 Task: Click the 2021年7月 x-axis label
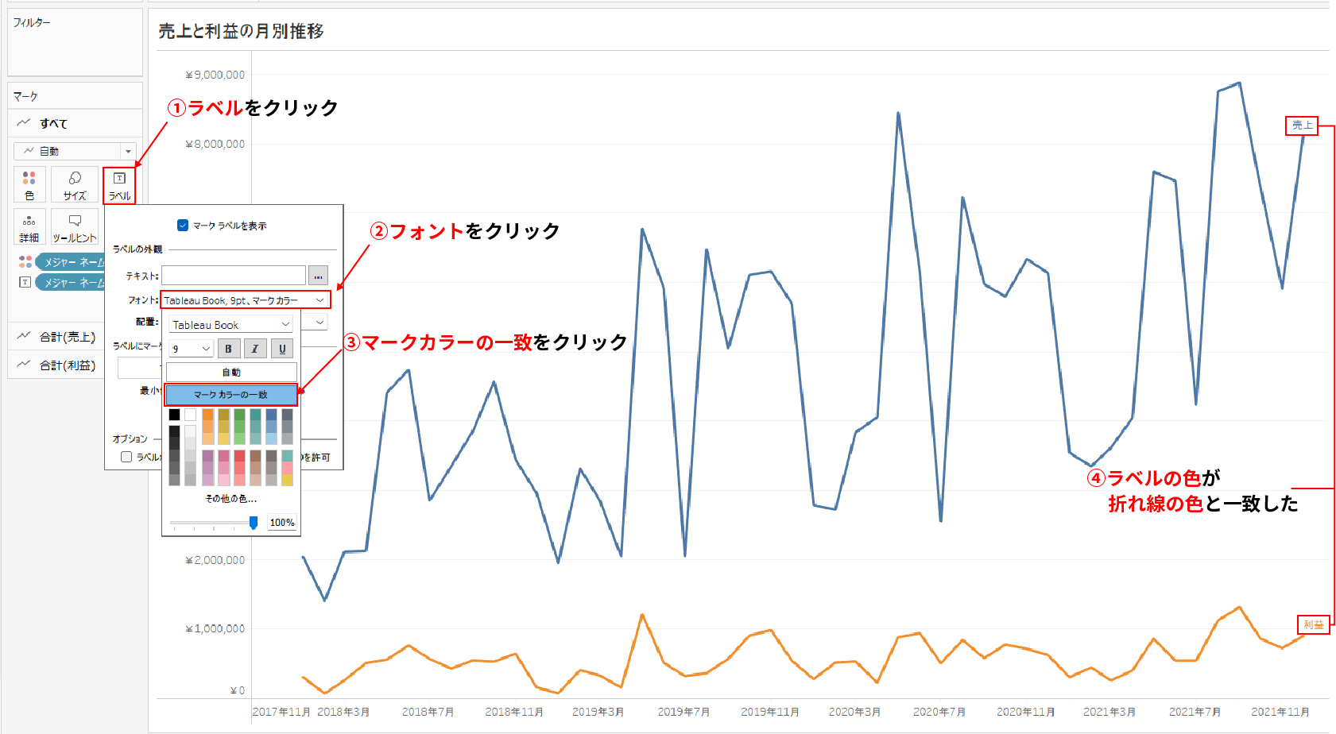1195,712
